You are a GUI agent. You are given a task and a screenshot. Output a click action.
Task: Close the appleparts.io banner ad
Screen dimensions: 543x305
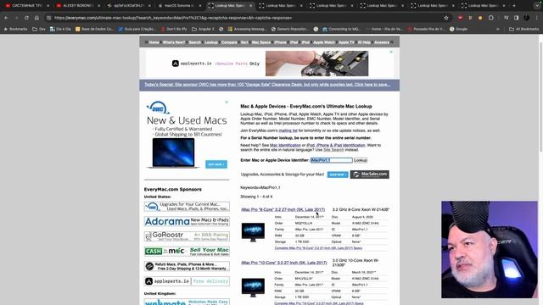(391, 52)
